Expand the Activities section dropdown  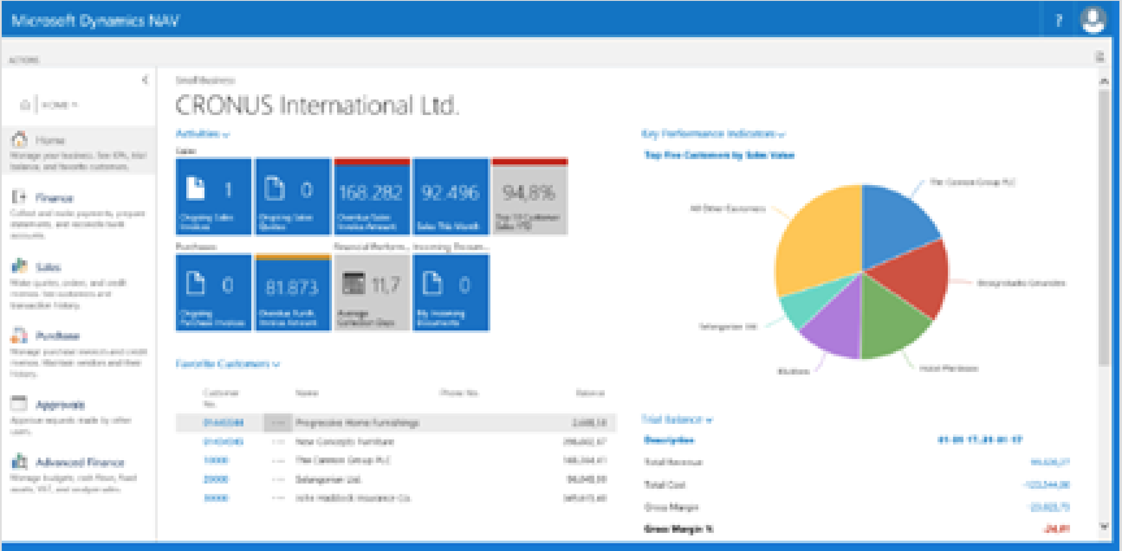(x=202, y=134)
